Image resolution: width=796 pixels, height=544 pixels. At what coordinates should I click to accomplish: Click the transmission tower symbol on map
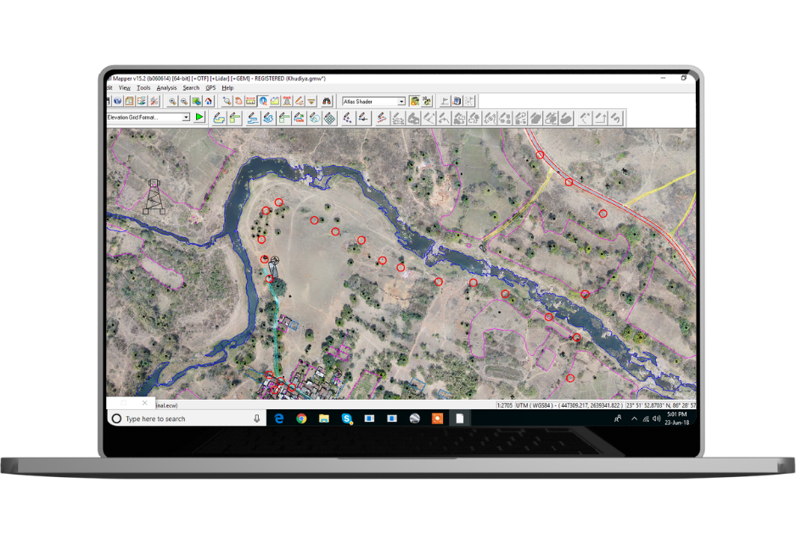coord(154,196)
